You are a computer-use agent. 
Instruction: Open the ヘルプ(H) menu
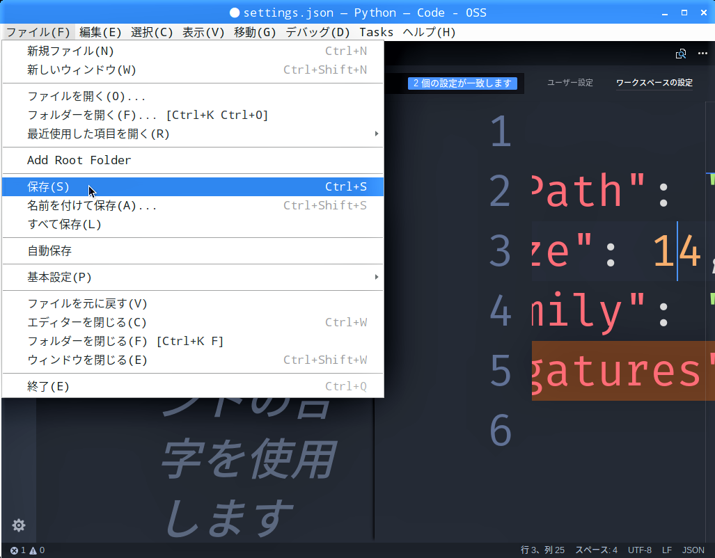click(429, 33)
